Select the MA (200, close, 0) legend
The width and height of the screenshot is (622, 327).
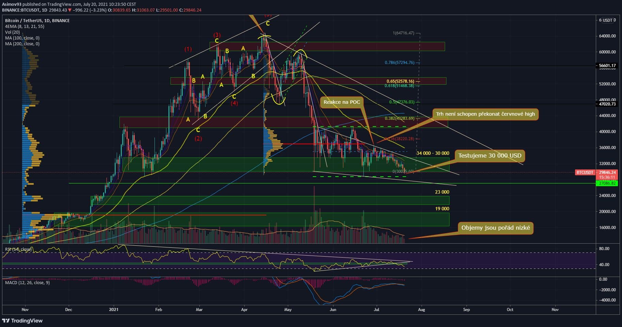point(22,44)
